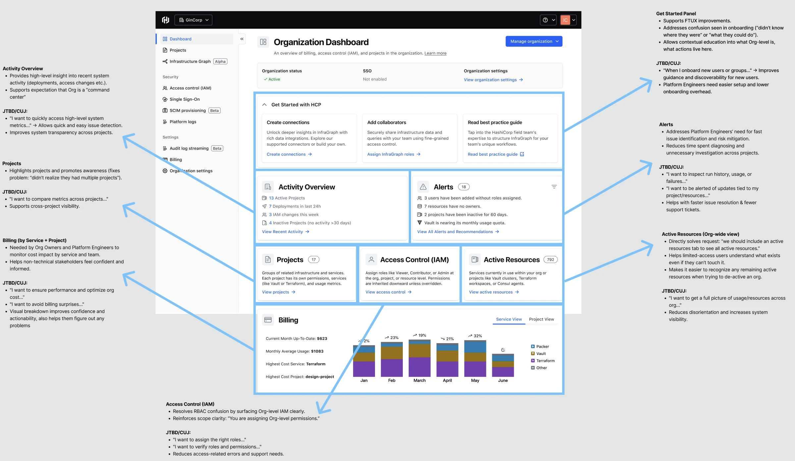Screen dimensions: 795x461
Task: Click the Packer legend color swatch
Action: tap(533, 346)
